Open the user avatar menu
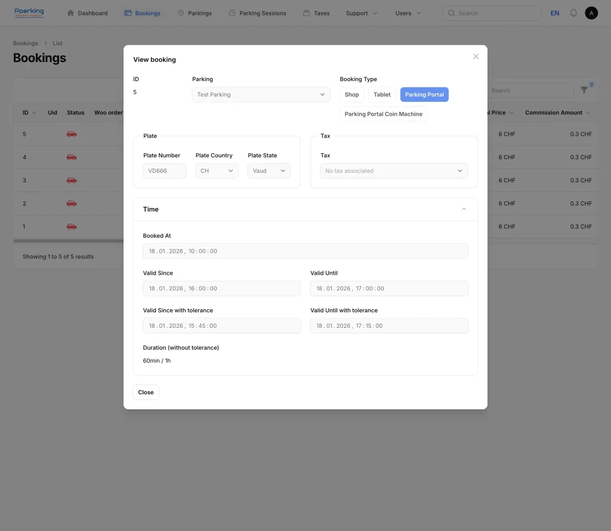The height and width of the screenshot is (531, 611). pyautogui.click(x=591, y=13)
